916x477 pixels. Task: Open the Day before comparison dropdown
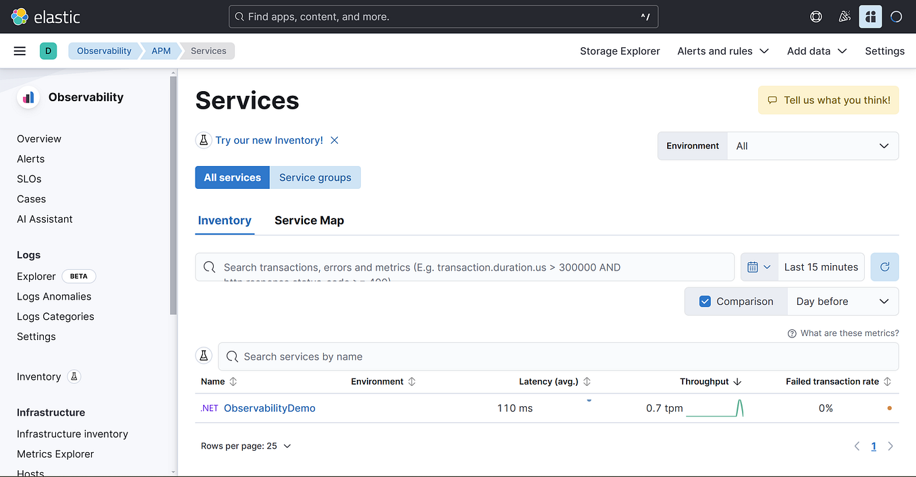pos(842,301)
